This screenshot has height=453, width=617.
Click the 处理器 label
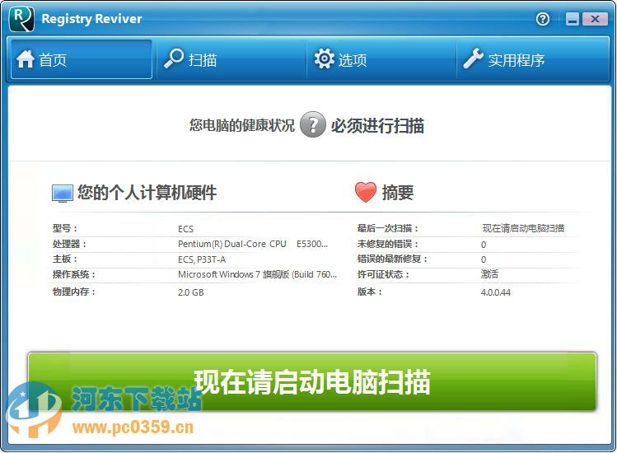point(69,244)
